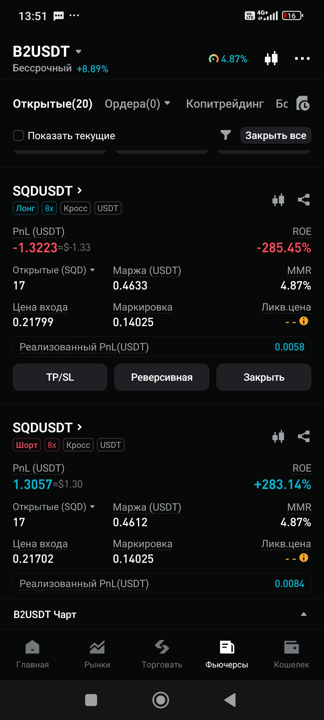The image size is (324, 720).
Task: Share the SQDUSDT long position
Action: coord(304,200)
